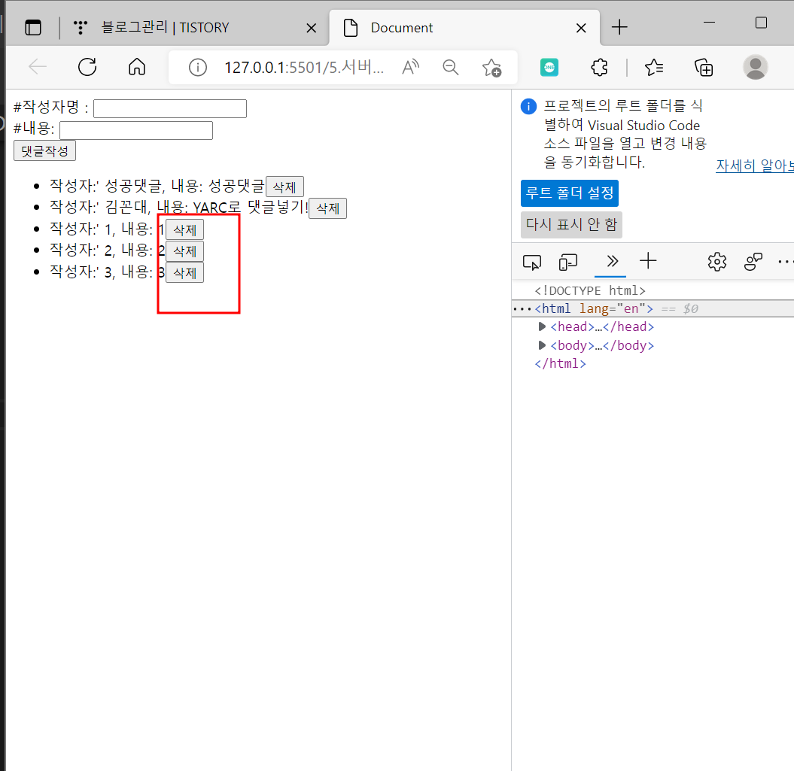The width and height of the screenshot is (794, 771).
Task: Open the Favorites list icon
Action: 654,68
